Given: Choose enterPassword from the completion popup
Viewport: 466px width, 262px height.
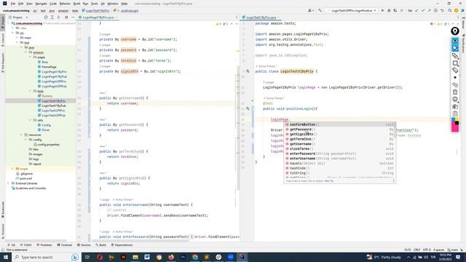Looking at the screenshot, I should tap(339, 154).
